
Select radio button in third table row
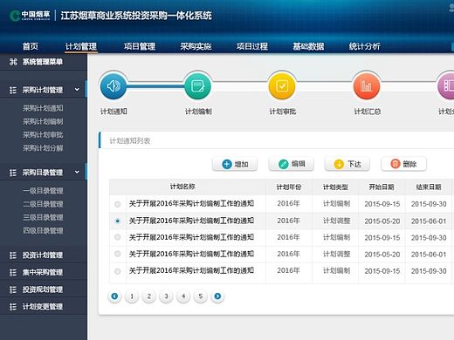point(118,237)
